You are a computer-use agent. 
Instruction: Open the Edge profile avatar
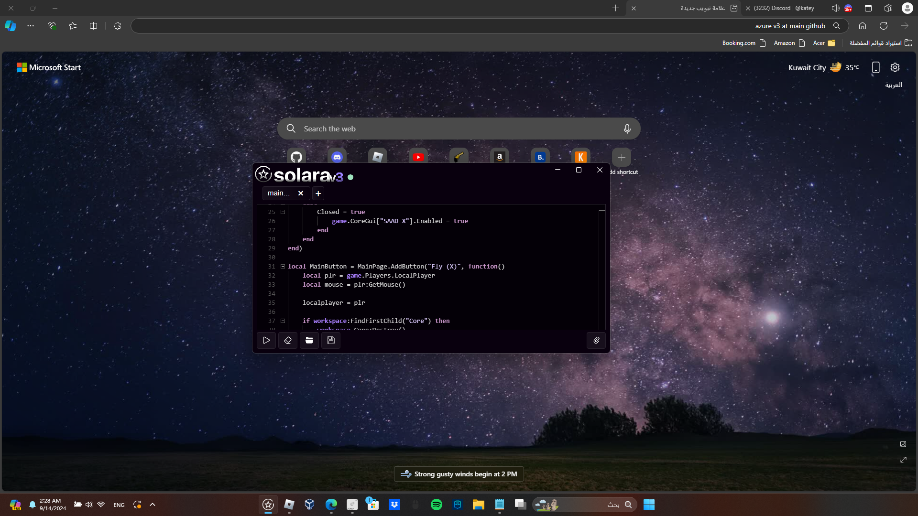tap(907, 8)
